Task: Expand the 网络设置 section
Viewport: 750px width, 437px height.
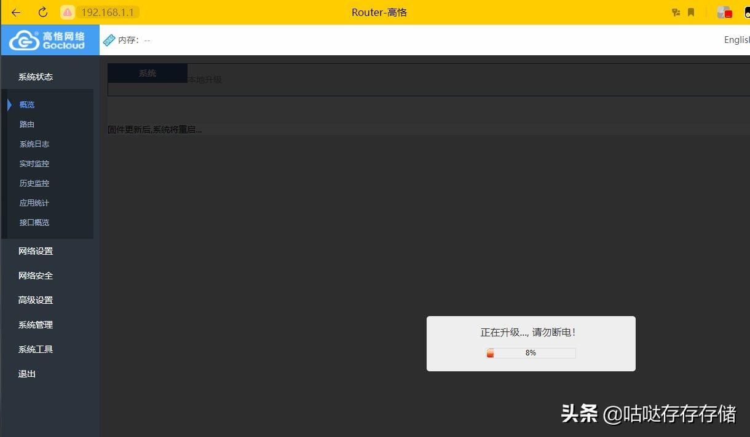Action: [x=35, y=251]
